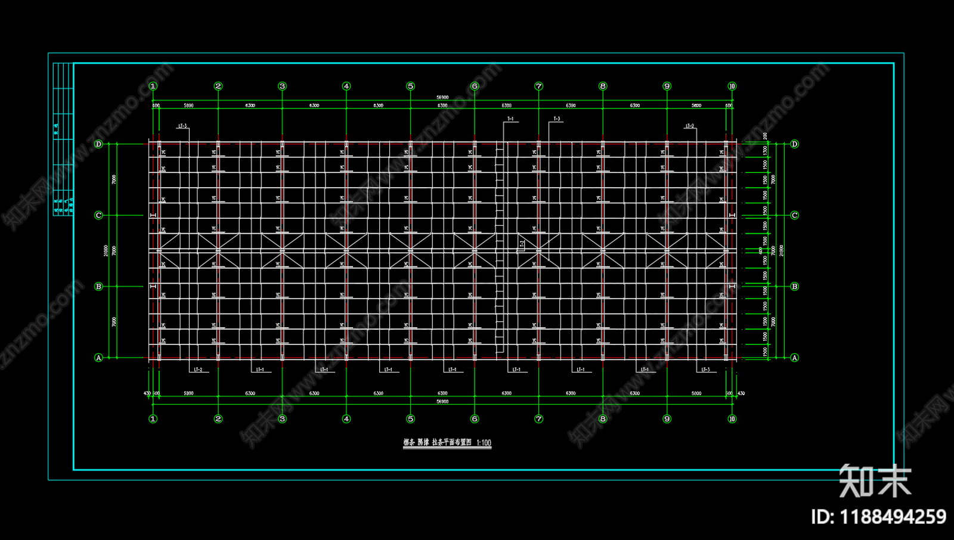
Task: Pick axis bubble 5 in the top row
Action: pyautogui.click(x=410, y=86)
